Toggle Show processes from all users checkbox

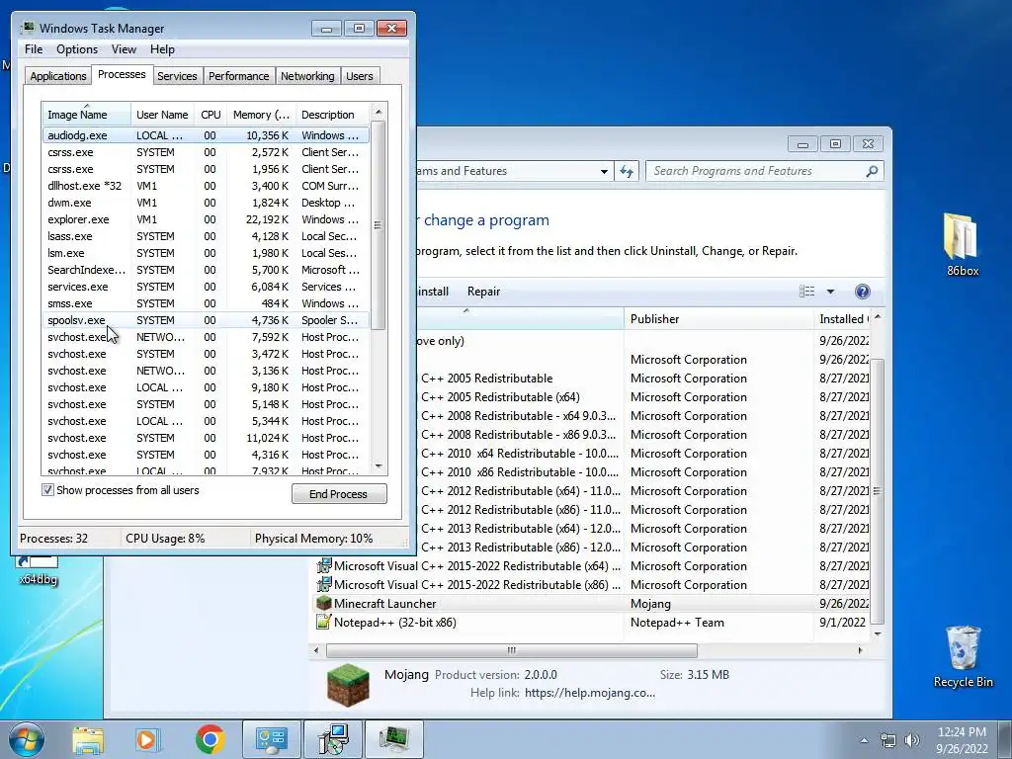[x=47, y=490]
